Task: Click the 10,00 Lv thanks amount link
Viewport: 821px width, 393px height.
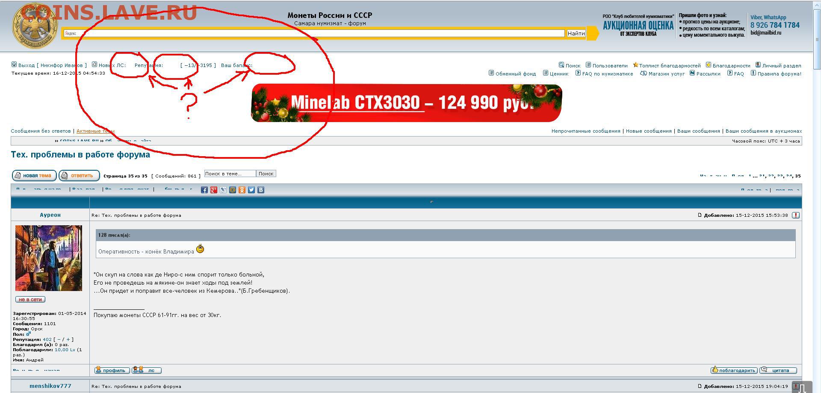Action: coord(65,349)
